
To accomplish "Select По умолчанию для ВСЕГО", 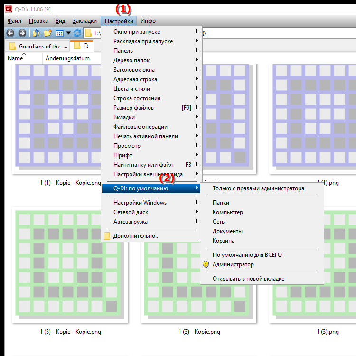I will (262, 255).
